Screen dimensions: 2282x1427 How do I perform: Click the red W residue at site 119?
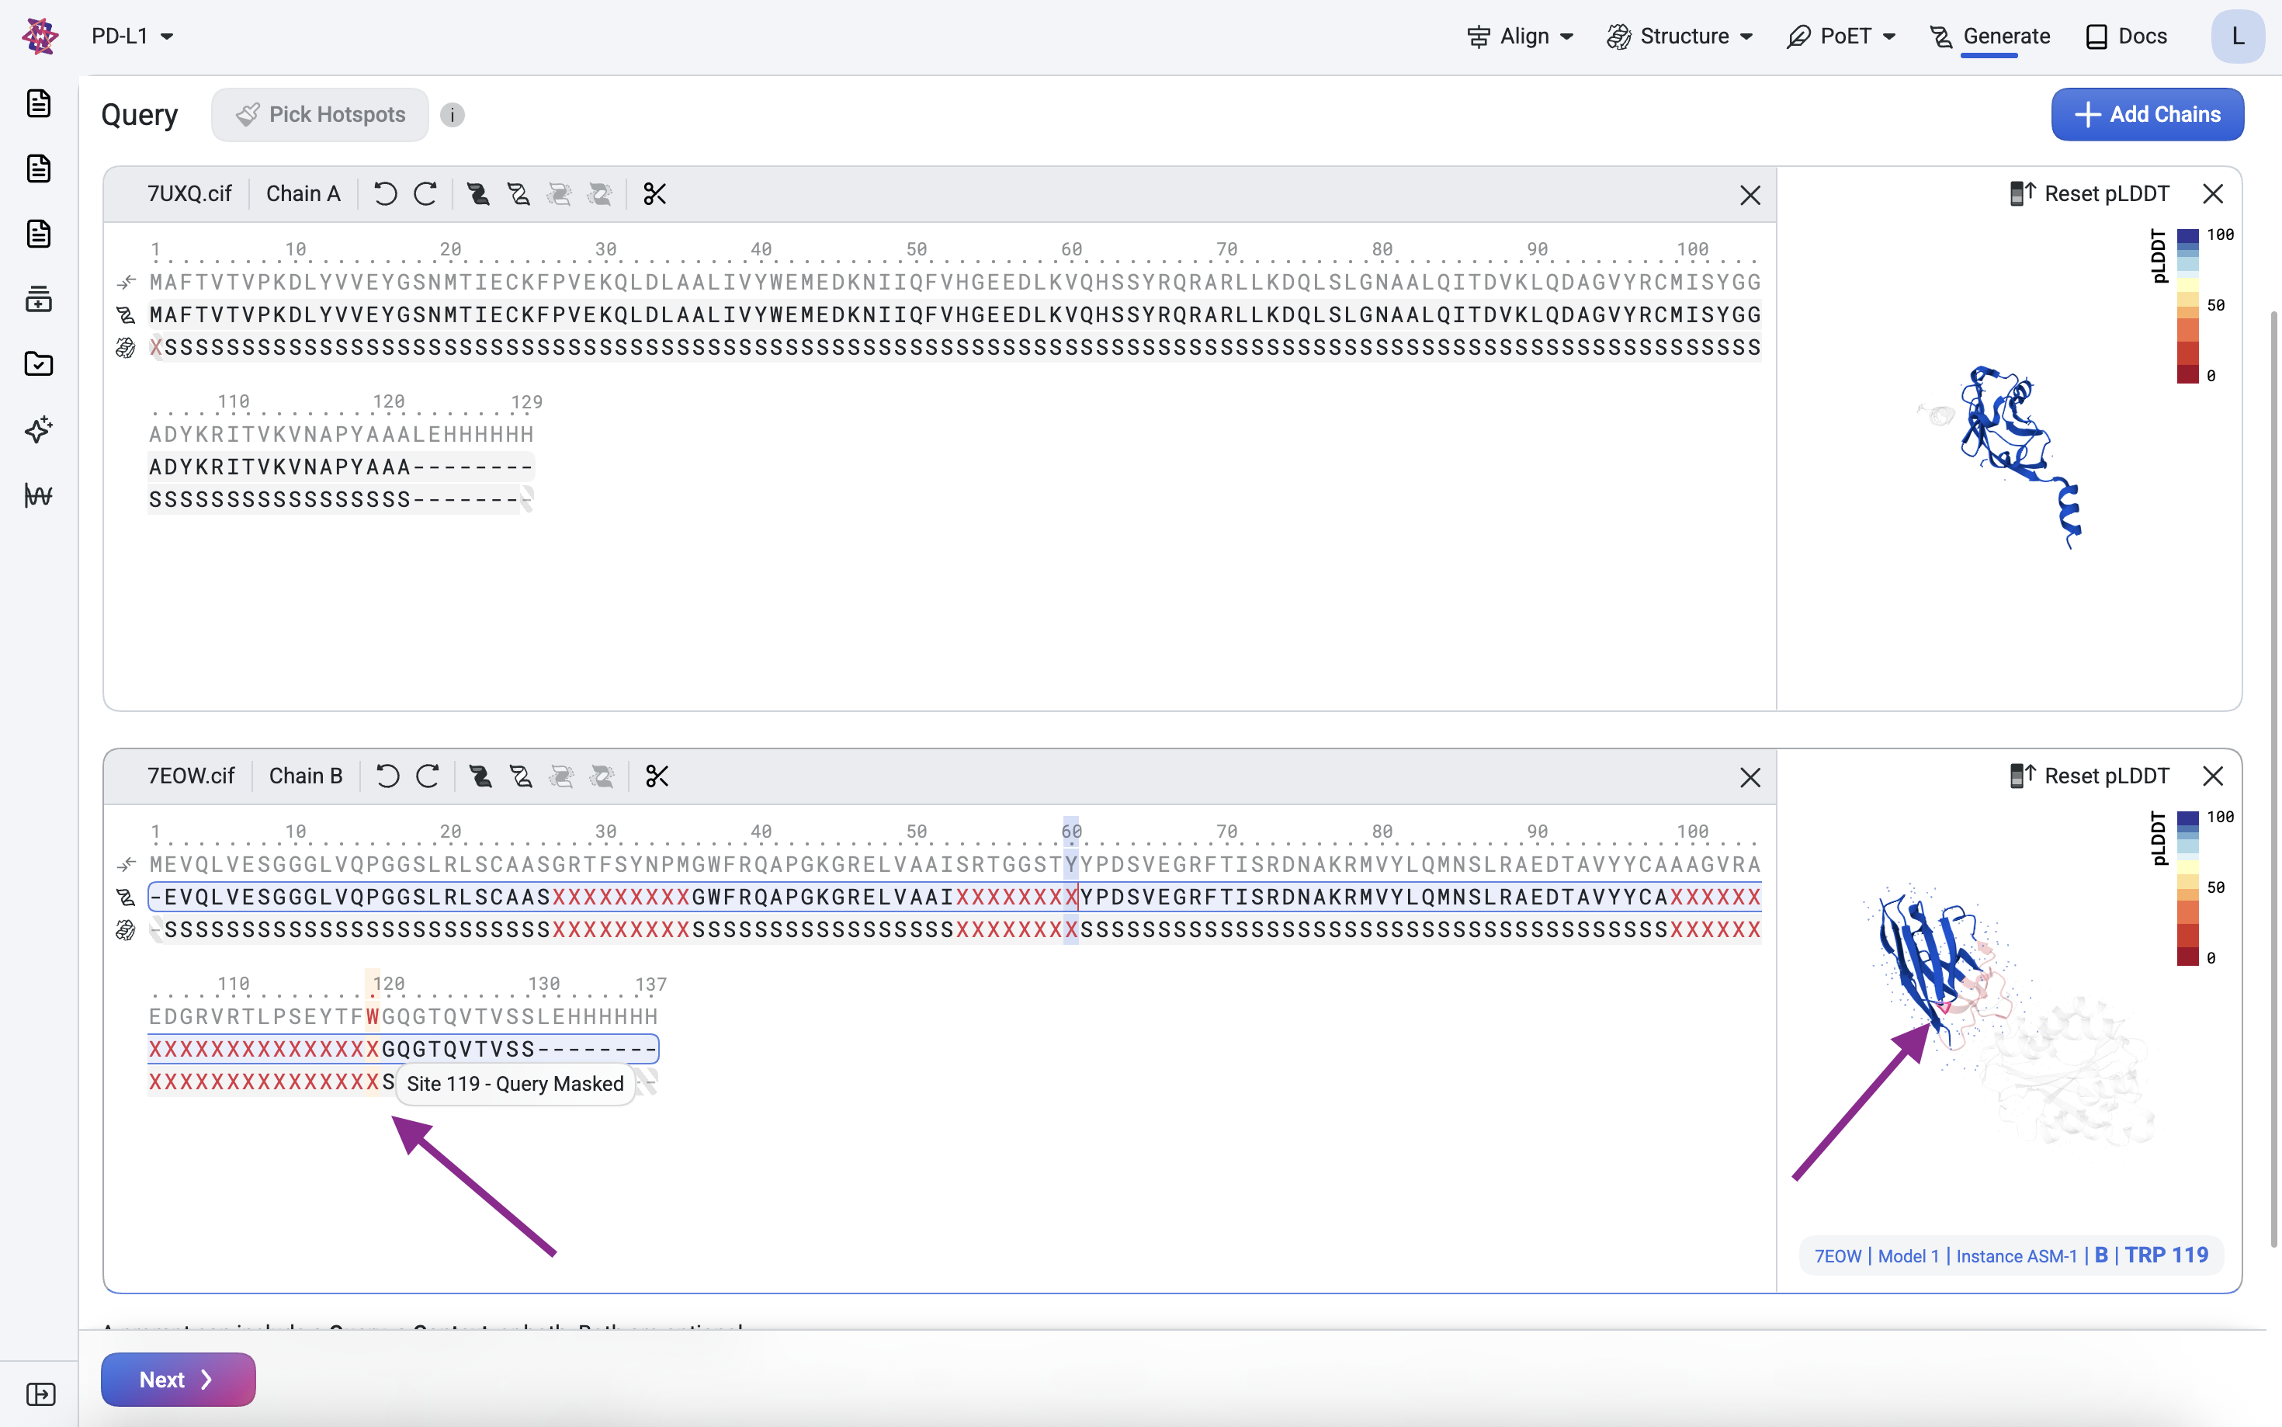pyautogui.click(x=373, y=1016)
